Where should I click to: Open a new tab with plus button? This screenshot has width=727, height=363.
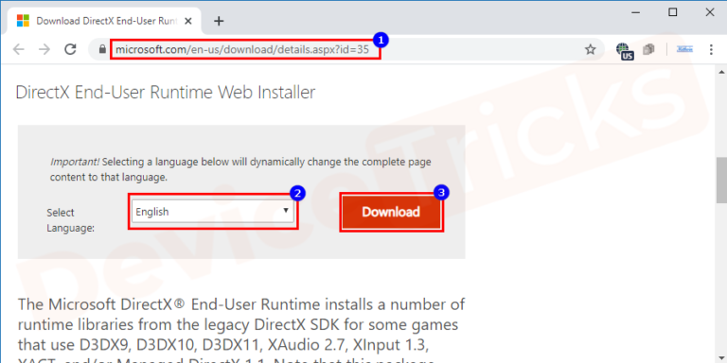tap(219, 22)
